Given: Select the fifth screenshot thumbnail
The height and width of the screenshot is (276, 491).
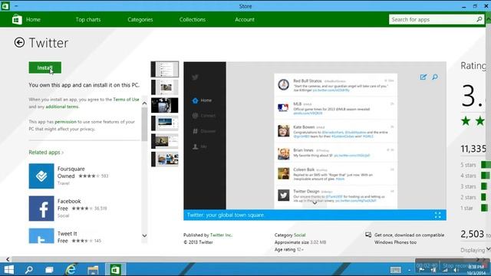Looking at the screenshot, I should 165,141.
